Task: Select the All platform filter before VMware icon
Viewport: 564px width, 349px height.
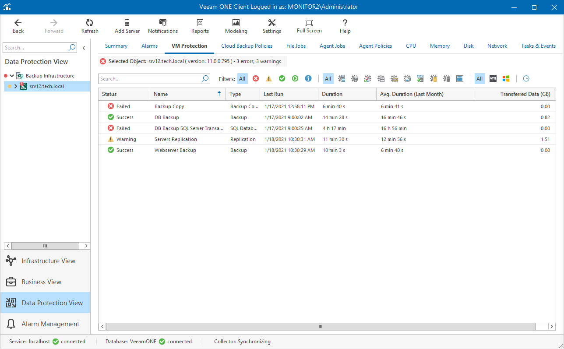Action: point(479,79)
